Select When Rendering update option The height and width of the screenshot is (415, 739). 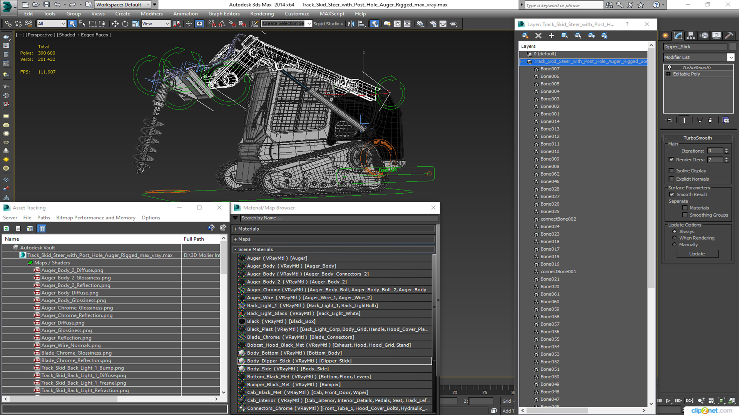674,238
